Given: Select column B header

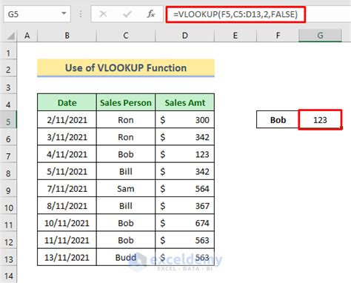Looking at the screenshot, I should 67,36.
